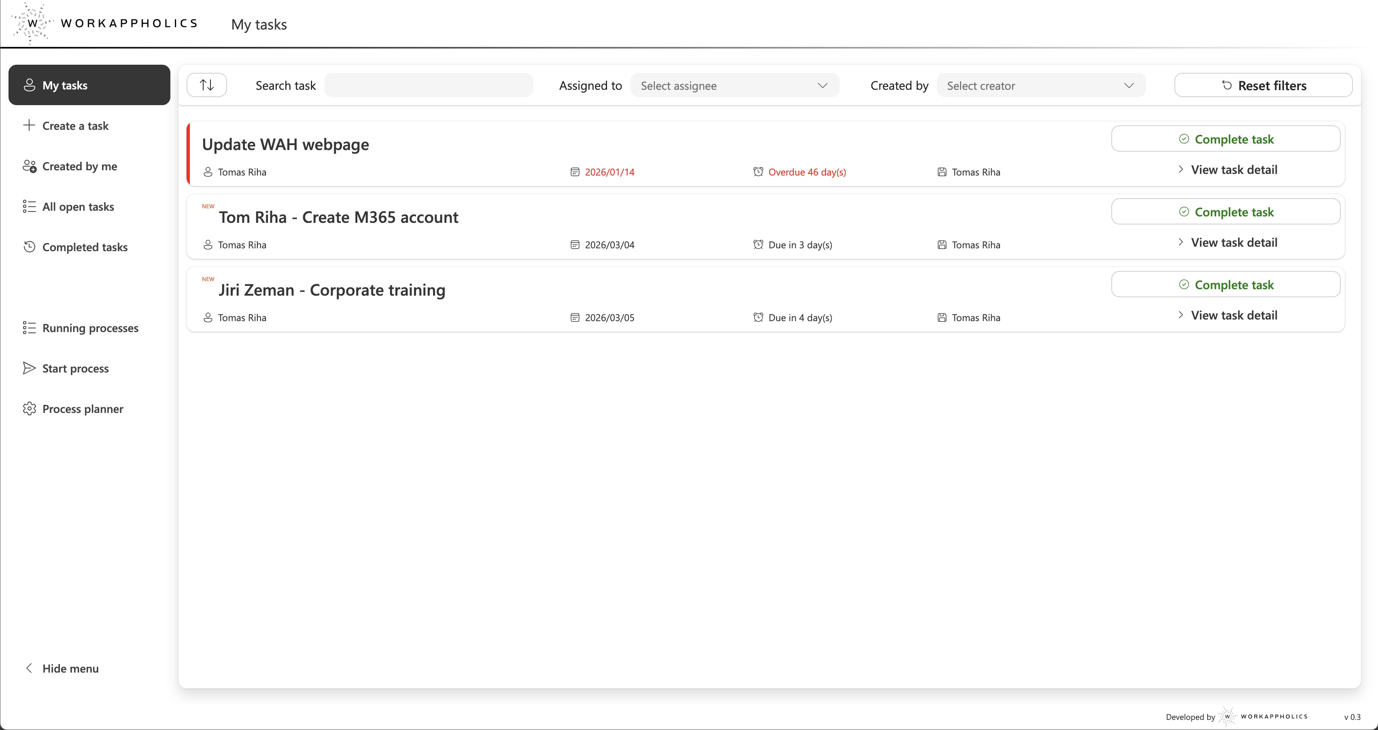Click calendar icon next to 2026/01/14
This screenshot has height=730, width=1378.
tap(575, 172)
